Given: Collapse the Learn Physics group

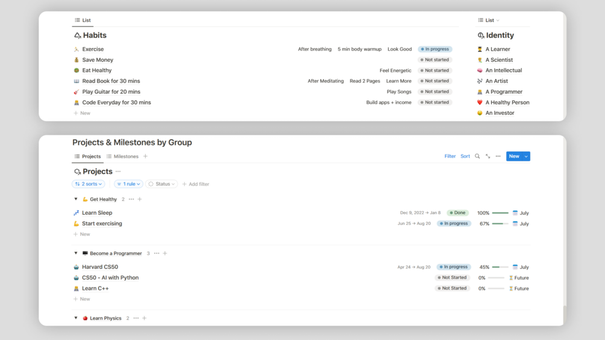Looking at the screenshot, I should (x=76, y=318).
